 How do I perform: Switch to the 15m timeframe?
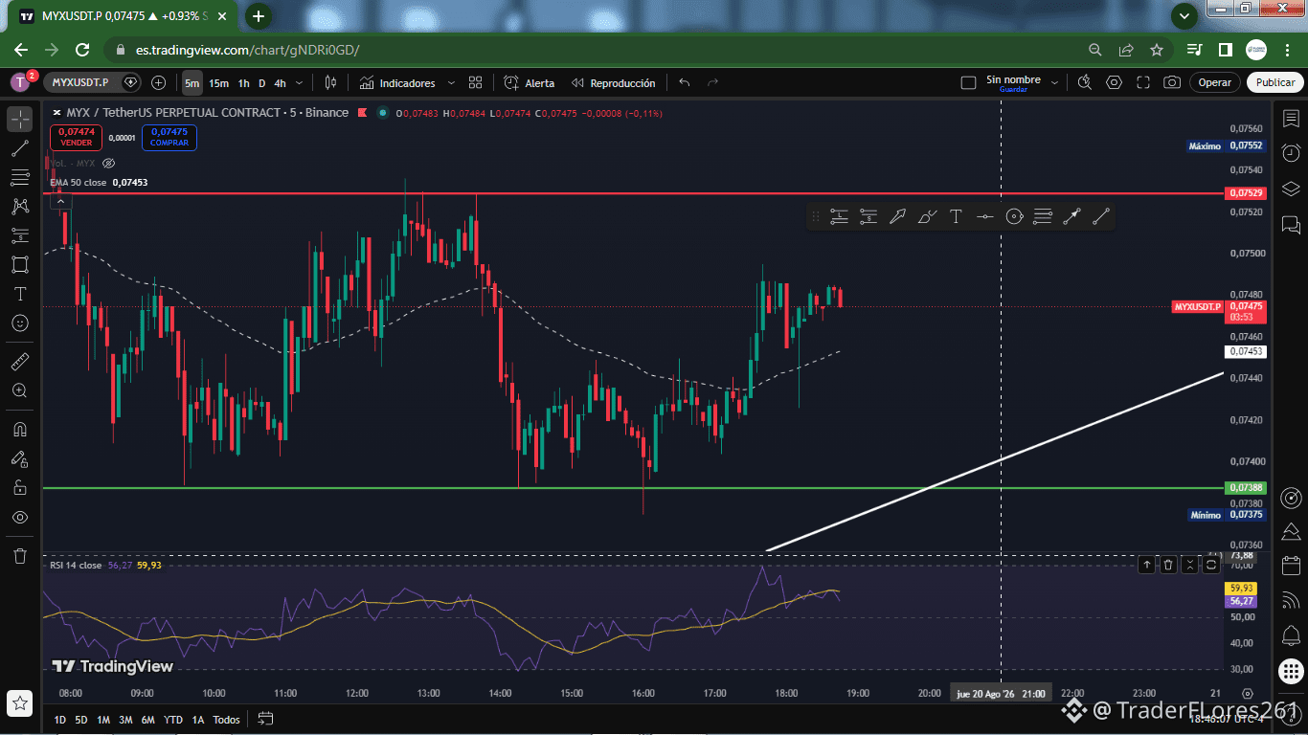[218, 83]
